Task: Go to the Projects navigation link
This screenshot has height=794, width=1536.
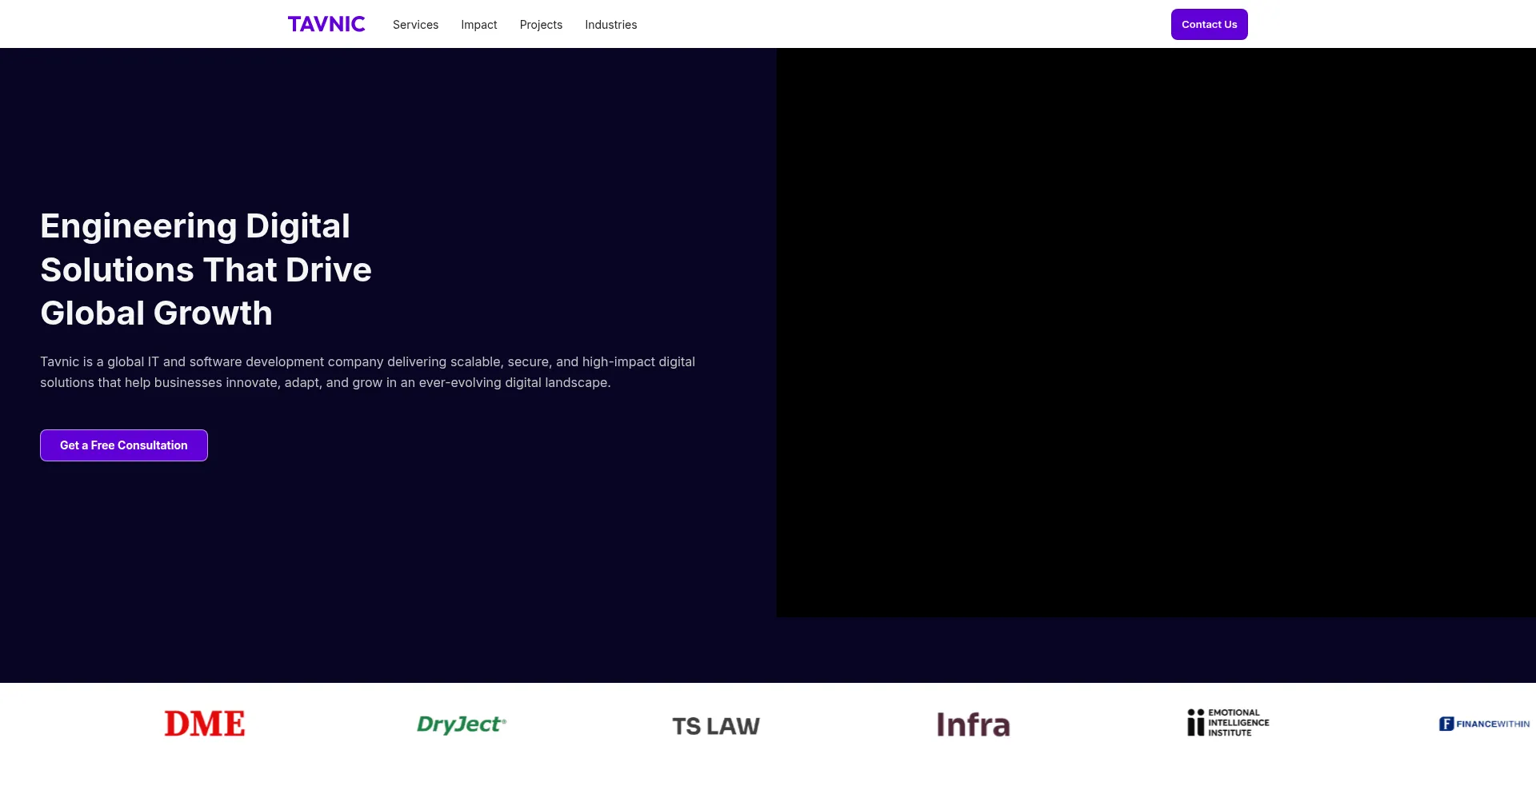Action: (x=541, y=25)
